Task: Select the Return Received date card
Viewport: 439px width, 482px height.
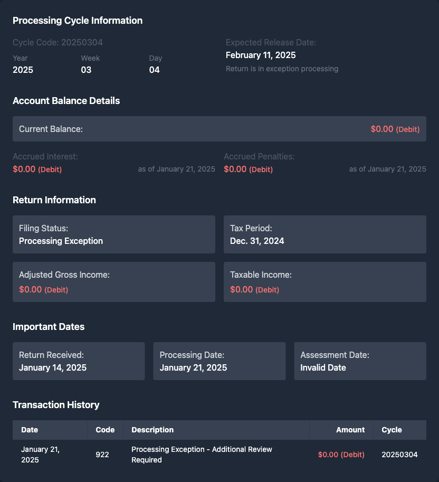Action: (79, 361)
